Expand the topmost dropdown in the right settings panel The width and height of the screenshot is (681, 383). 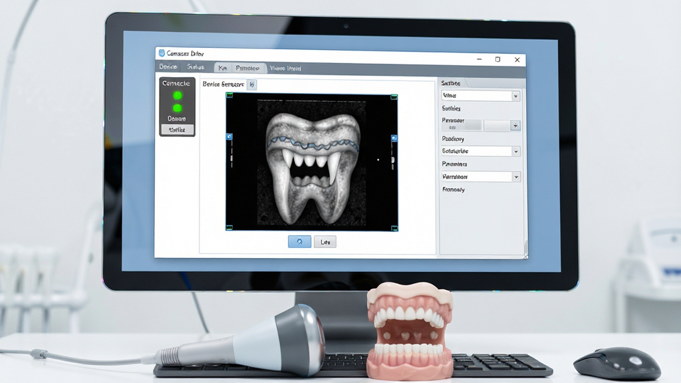[481, 96]
